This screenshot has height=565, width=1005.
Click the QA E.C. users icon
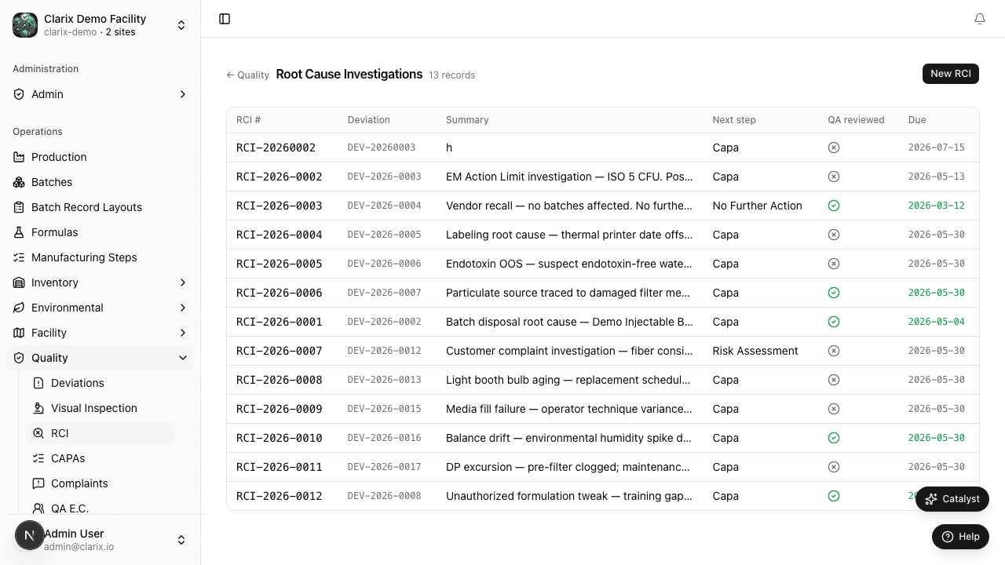[x=38, y=508]
